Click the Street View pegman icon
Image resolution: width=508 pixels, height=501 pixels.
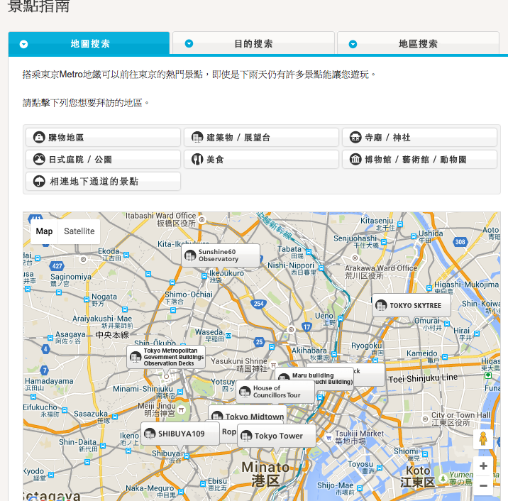(483, 439)
